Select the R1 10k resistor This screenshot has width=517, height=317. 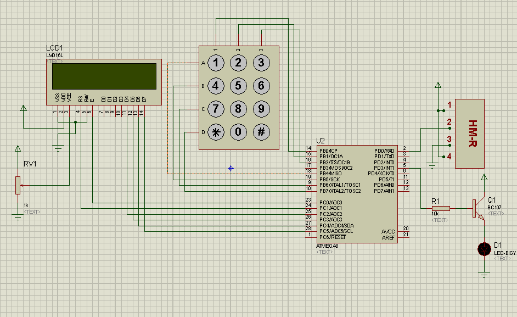[x=441, y=208]
